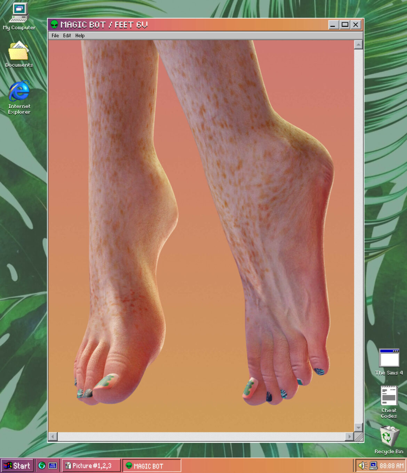
Task: Open the MS-DOS icon in the quick launch bar
Action: [52, 466]
